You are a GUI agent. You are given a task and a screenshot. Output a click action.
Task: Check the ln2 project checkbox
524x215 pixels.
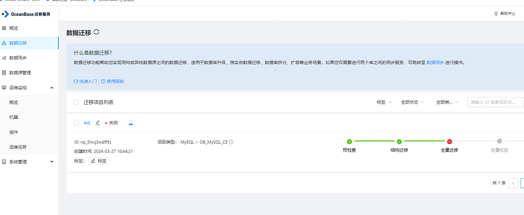76,123
